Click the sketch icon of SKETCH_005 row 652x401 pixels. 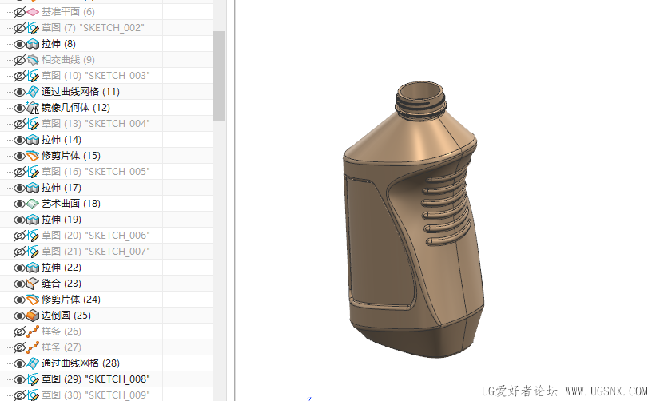33,172
